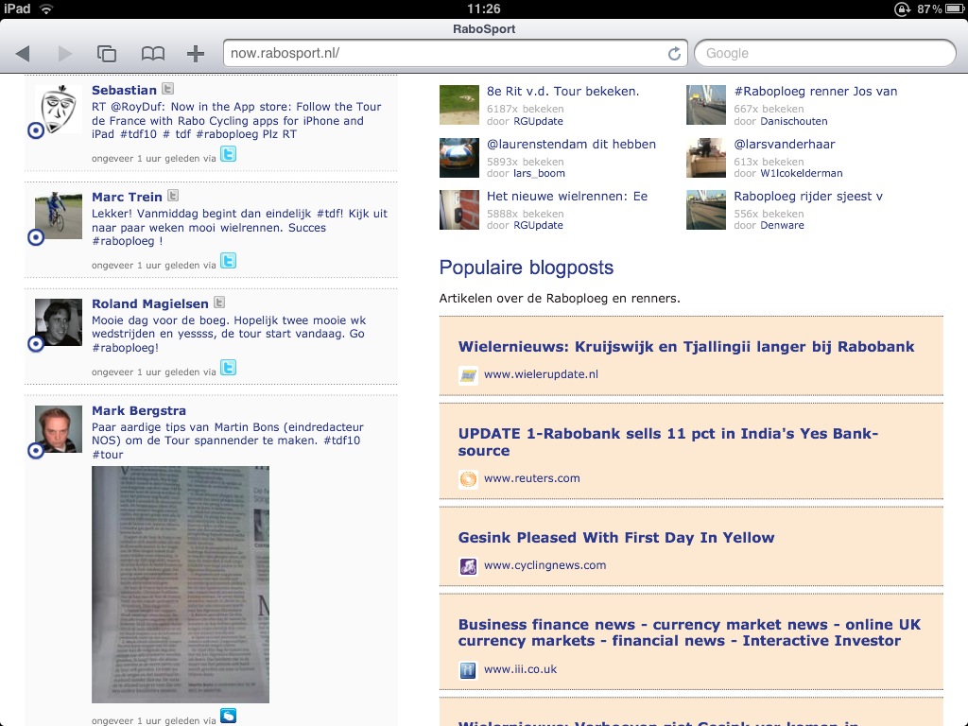The image size is (968, 726).
Task: Open the Safari tabs/pages view icon
Action: (107, 54)
